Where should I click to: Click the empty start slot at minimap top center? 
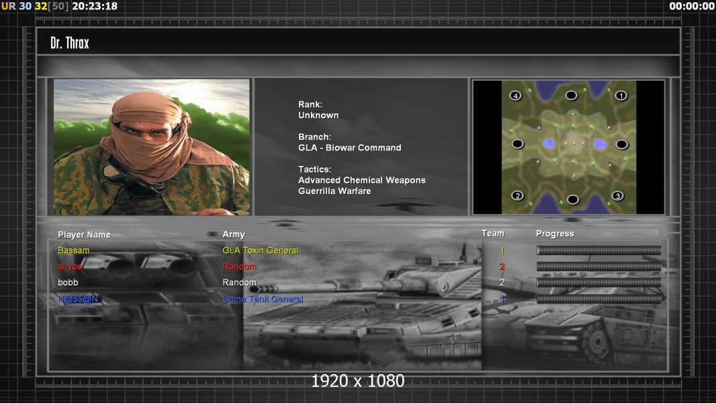(x=571, y=95)
